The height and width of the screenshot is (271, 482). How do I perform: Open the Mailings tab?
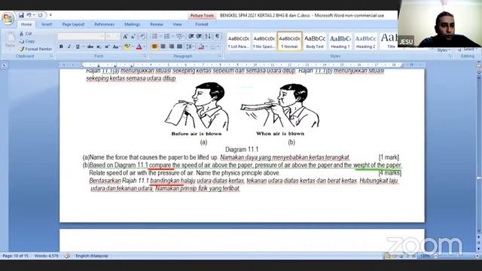(x=133, y=24)
